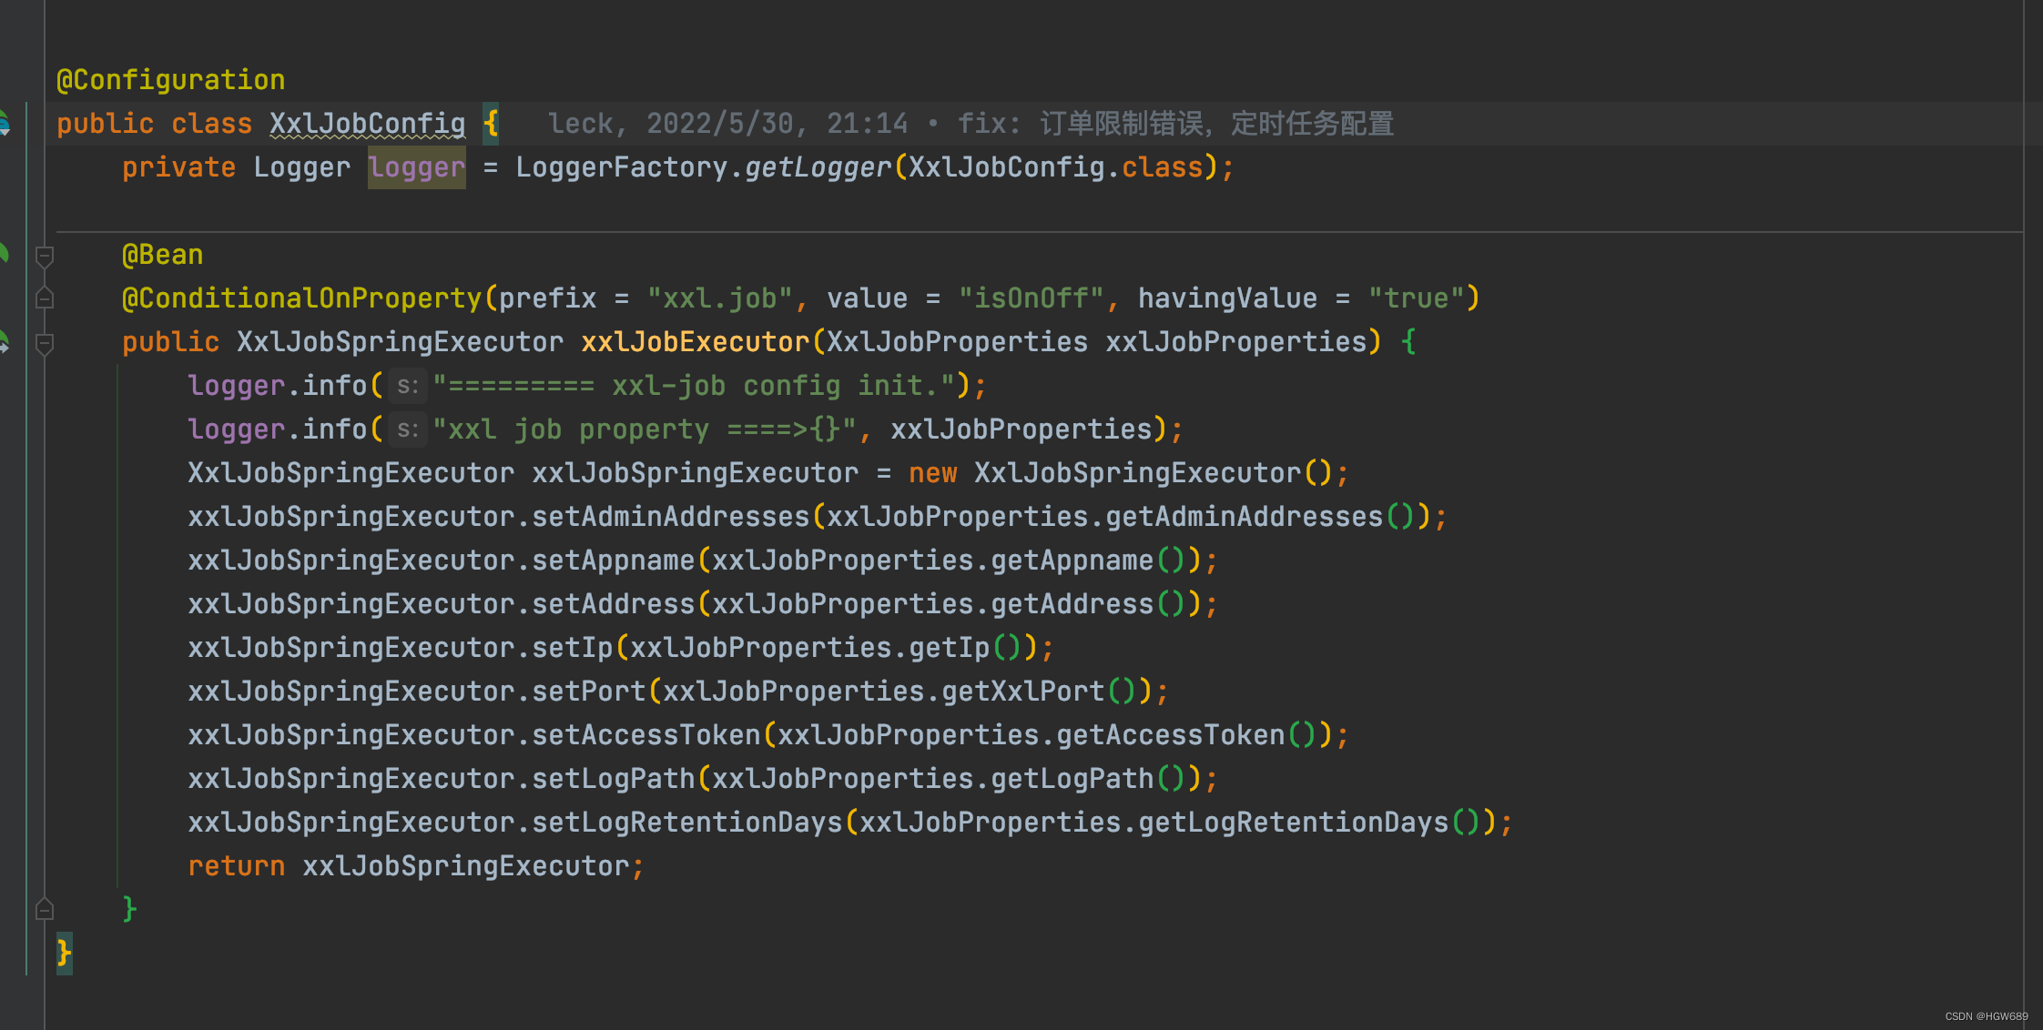Click the setAddress method call
This screenshot has width=2043, height=1030.
pyautogui.click(x=614, y=604)
